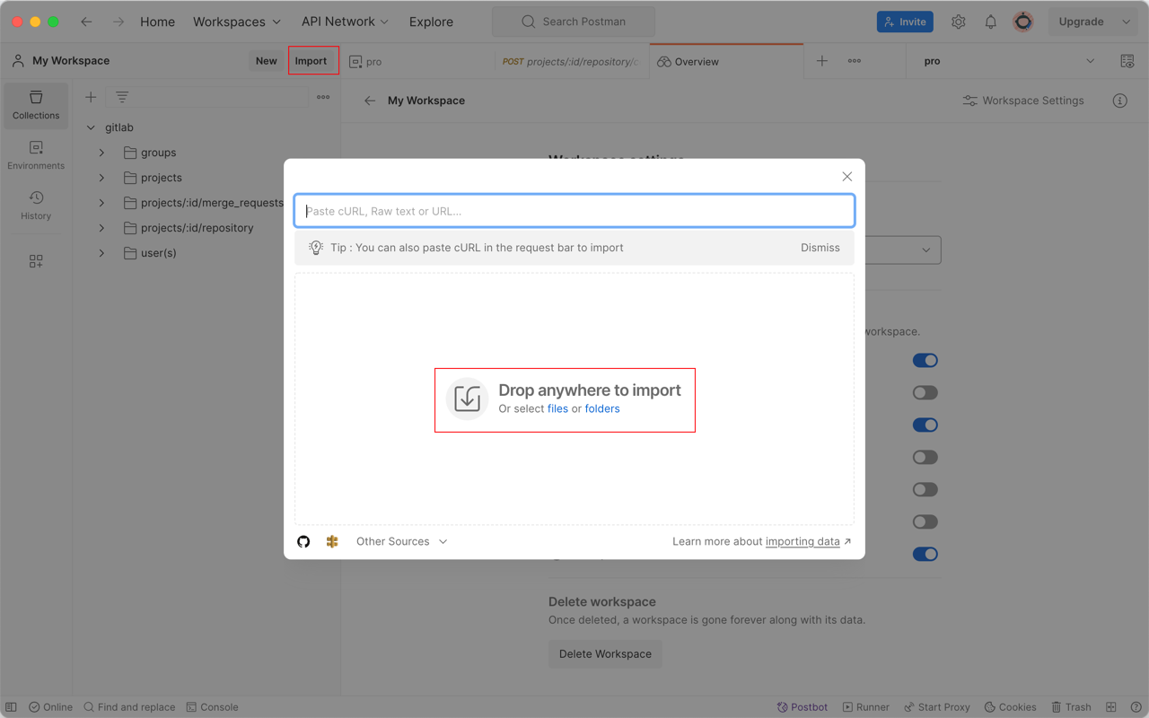The image size is (1149, 718).
Task: Open the API Network dropdown menu
Action: [x=345, y=22]
